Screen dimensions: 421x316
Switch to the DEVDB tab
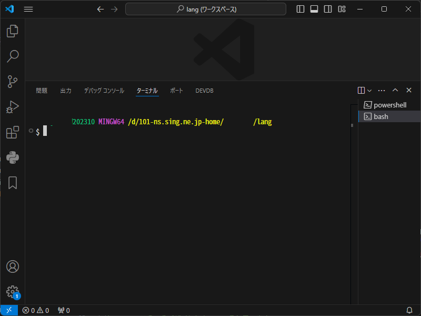point(204,91)
